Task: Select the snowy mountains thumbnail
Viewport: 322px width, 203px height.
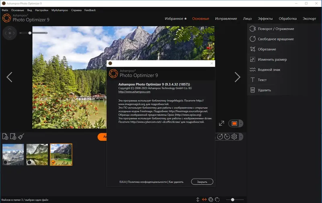Action: click(13, 155)
